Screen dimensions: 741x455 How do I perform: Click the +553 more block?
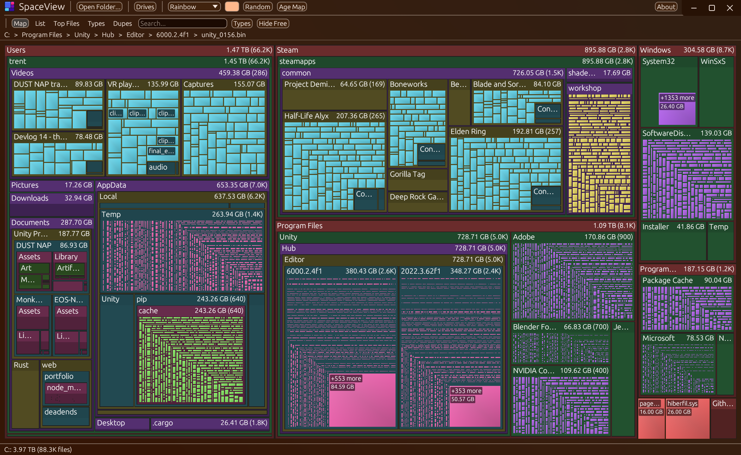[362, 400]
